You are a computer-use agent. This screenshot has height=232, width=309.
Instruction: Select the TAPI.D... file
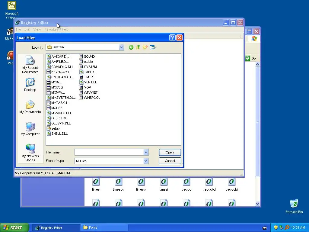(88, 72)
